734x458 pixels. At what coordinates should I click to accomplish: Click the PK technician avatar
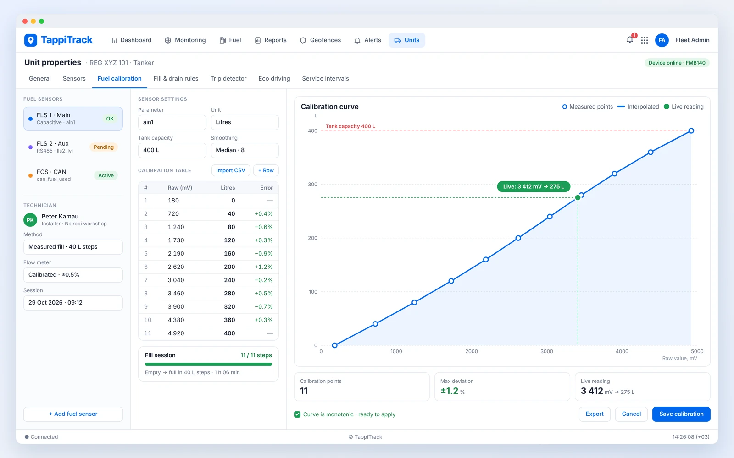30,220
